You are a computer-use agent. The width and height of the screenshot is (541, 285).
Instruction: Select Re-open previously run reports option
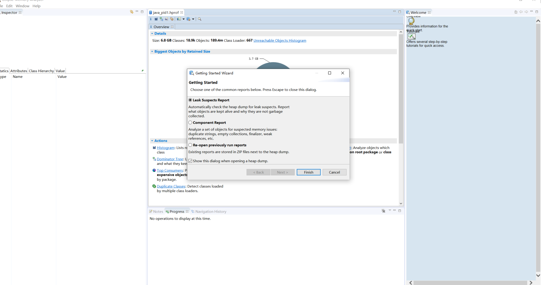point(190,145)
